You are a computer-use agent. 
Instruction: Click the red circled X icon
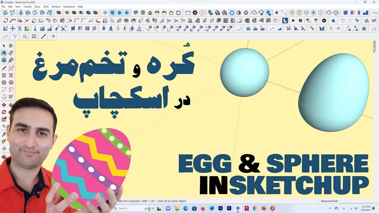coord(202,13)
